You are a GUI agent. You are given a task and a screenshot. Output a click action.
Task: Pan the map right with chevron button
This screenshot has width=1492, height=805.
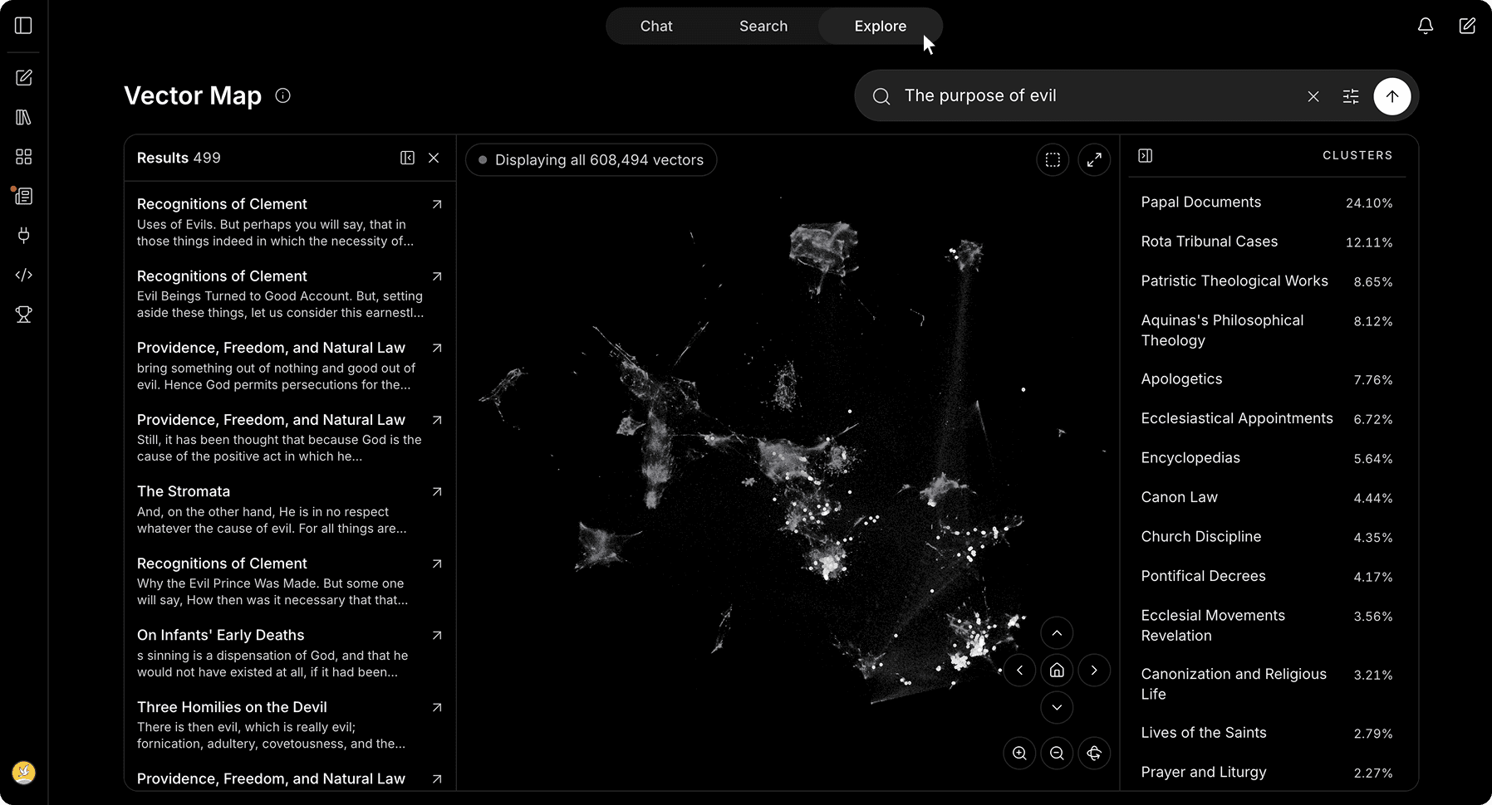click(x=1094, y=671)
